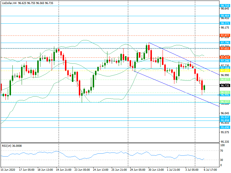This screenshot has height=173, width=231.
Task: Select the 95.690 support level label
Action: [x=225, y=127]
